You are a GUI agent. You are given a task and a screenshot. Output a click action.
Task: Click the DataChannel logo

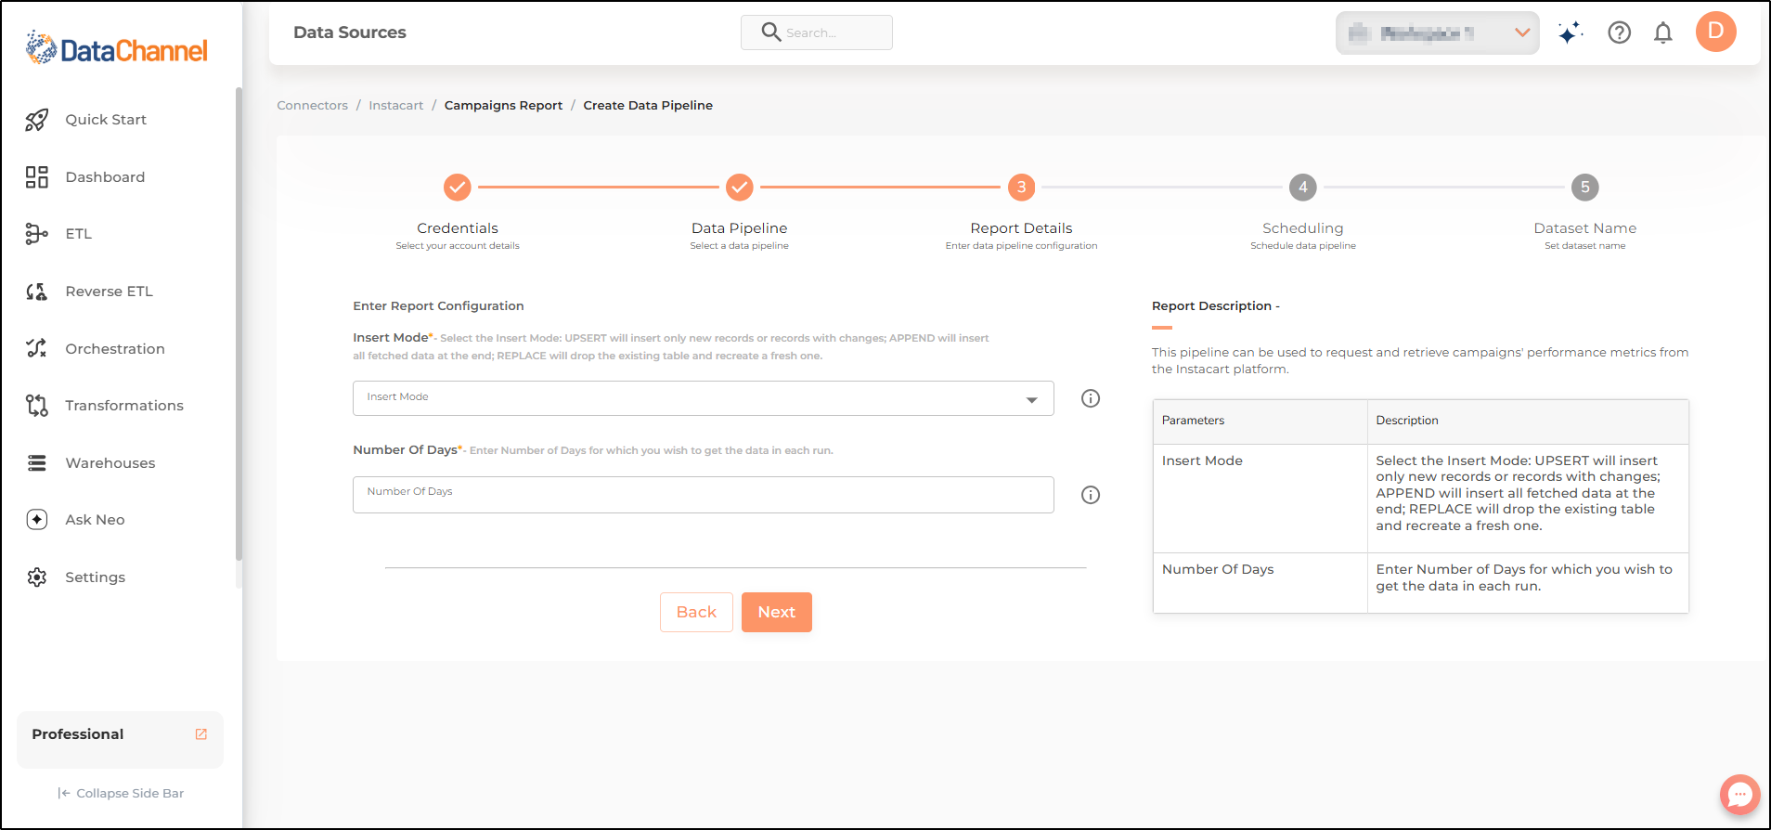click(x=117, y=48)
